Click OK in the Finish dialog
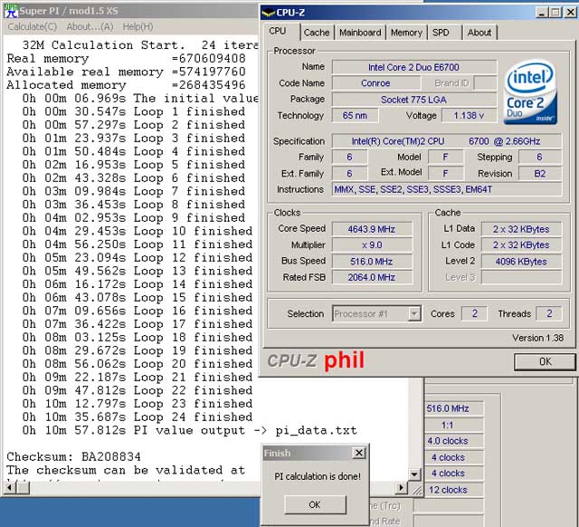Image resolution: width=579 pixels, height=527 pixels. click(x=315, y=504)
